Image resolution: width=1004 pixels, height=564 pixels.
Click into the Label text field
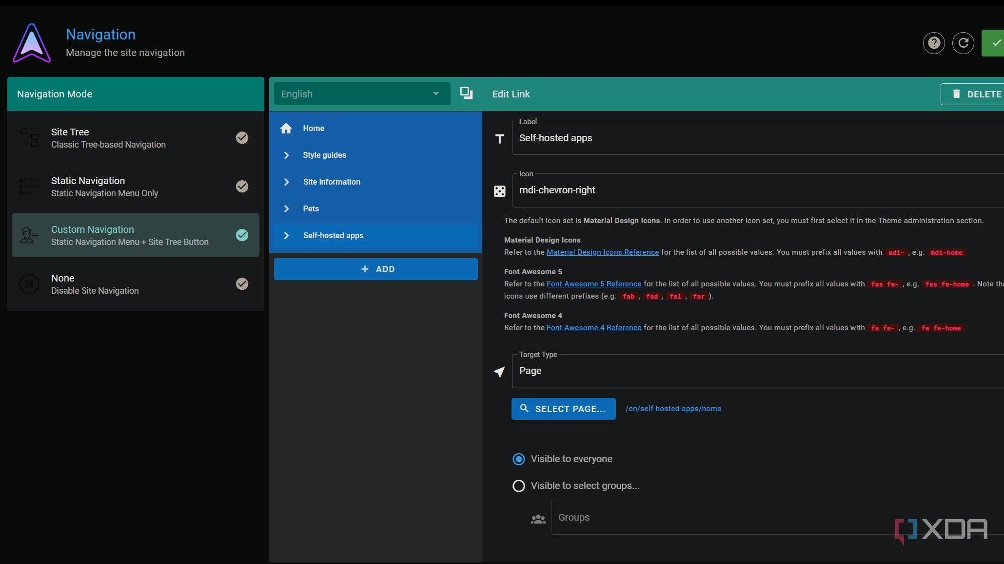756,138
